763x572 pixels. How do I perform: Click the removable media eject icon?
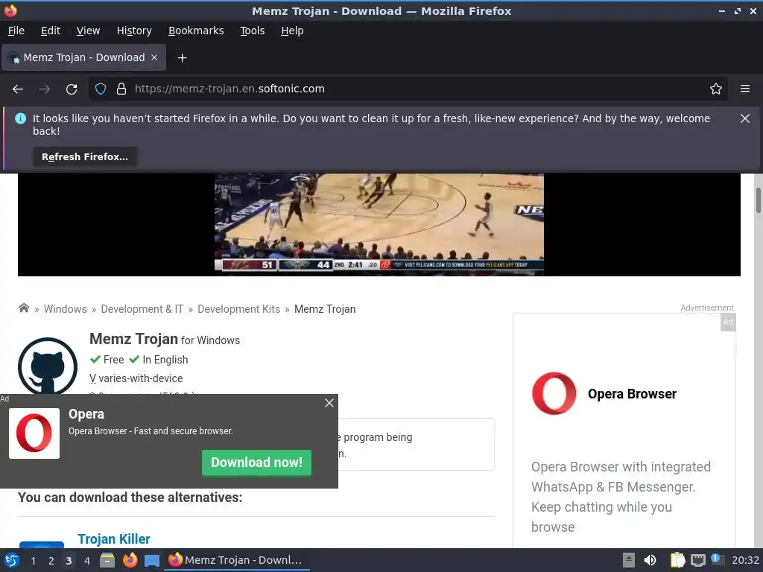[629, 560]
